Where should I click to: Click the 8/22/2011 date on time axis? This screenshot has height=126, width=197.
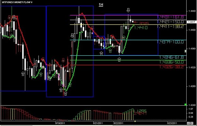pos(118,123)
